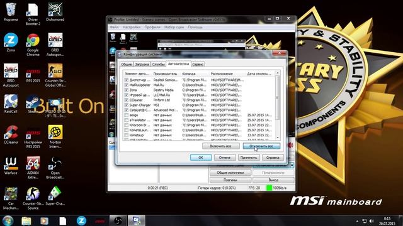
Task: Click the OBS Плагины button
Action: click(x=230, y=180)
